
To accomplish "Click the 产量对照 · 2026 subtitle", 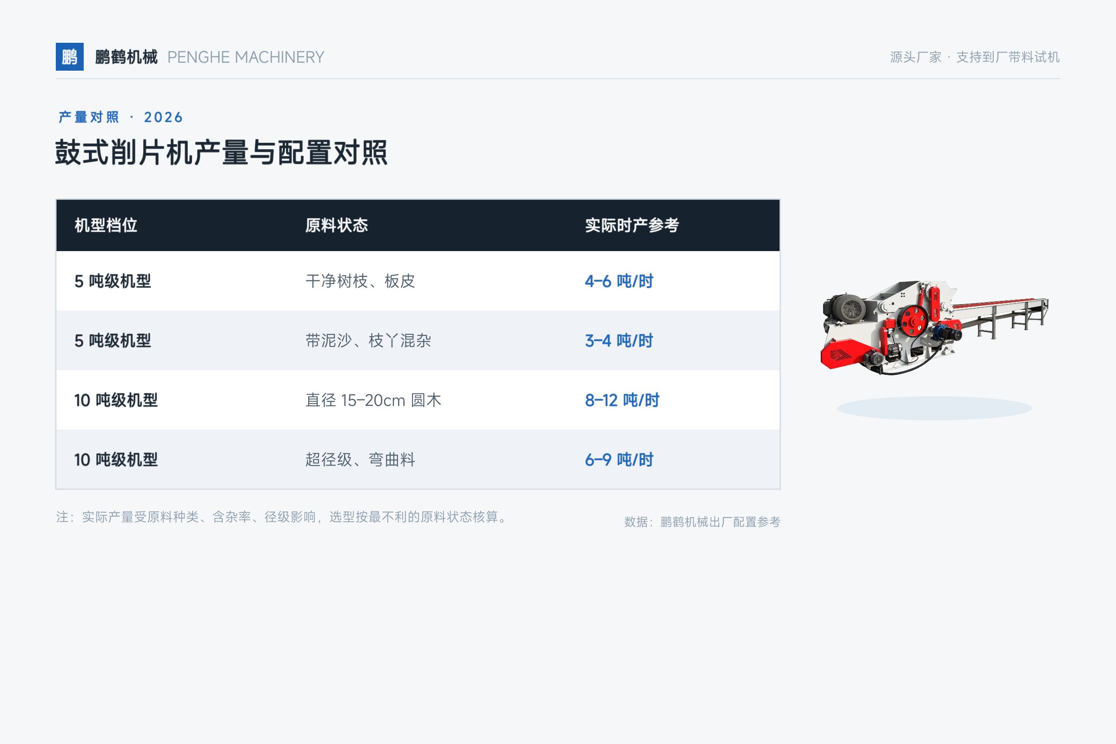I will [120, 117].
